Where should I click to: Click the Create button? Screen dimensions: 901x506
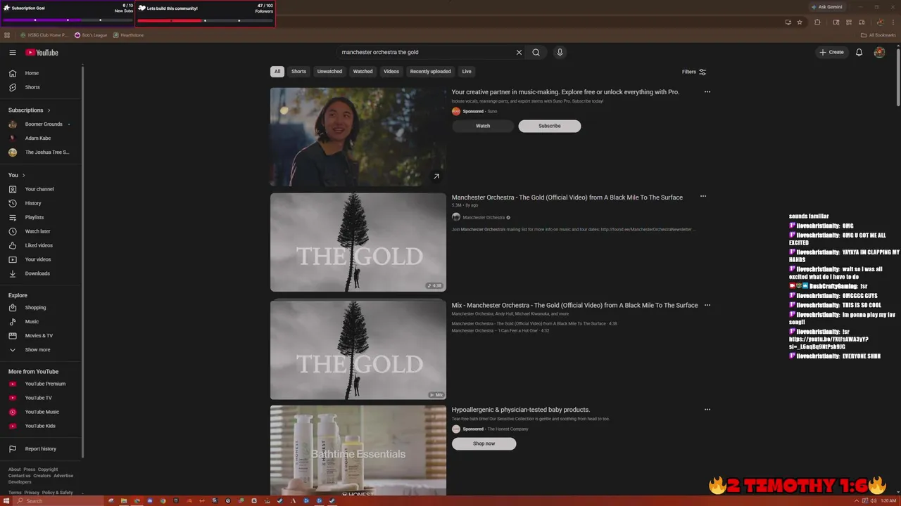click(831, 52)
